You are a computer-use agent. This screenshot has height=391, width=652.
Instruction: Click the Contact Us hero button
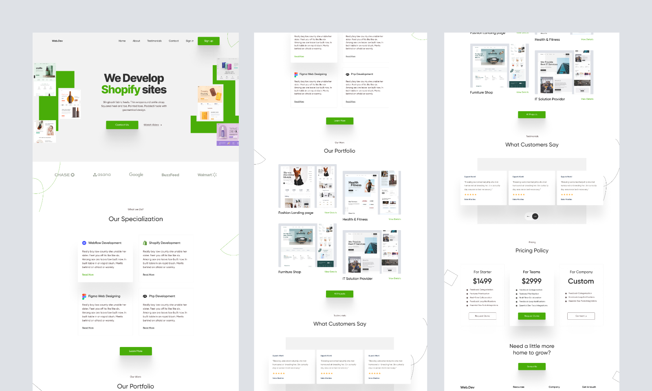point(122,125)
